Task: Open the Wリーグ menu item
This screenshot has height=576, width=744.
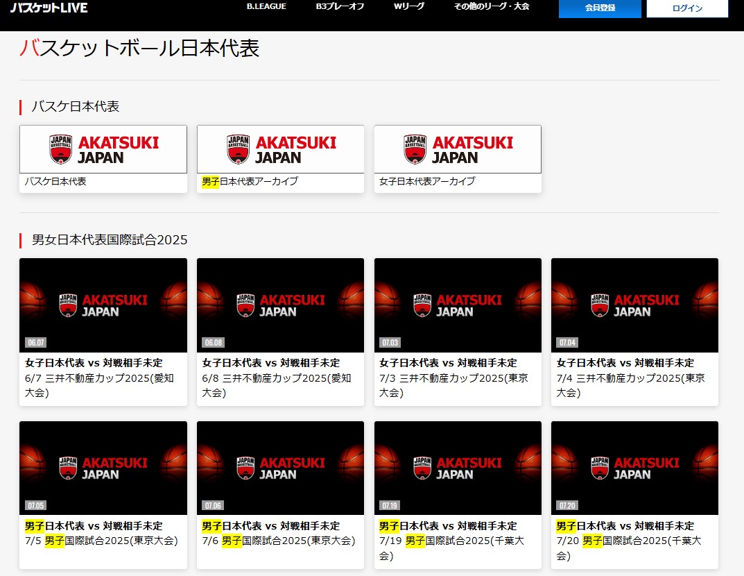Action: [x=408, y=7]
